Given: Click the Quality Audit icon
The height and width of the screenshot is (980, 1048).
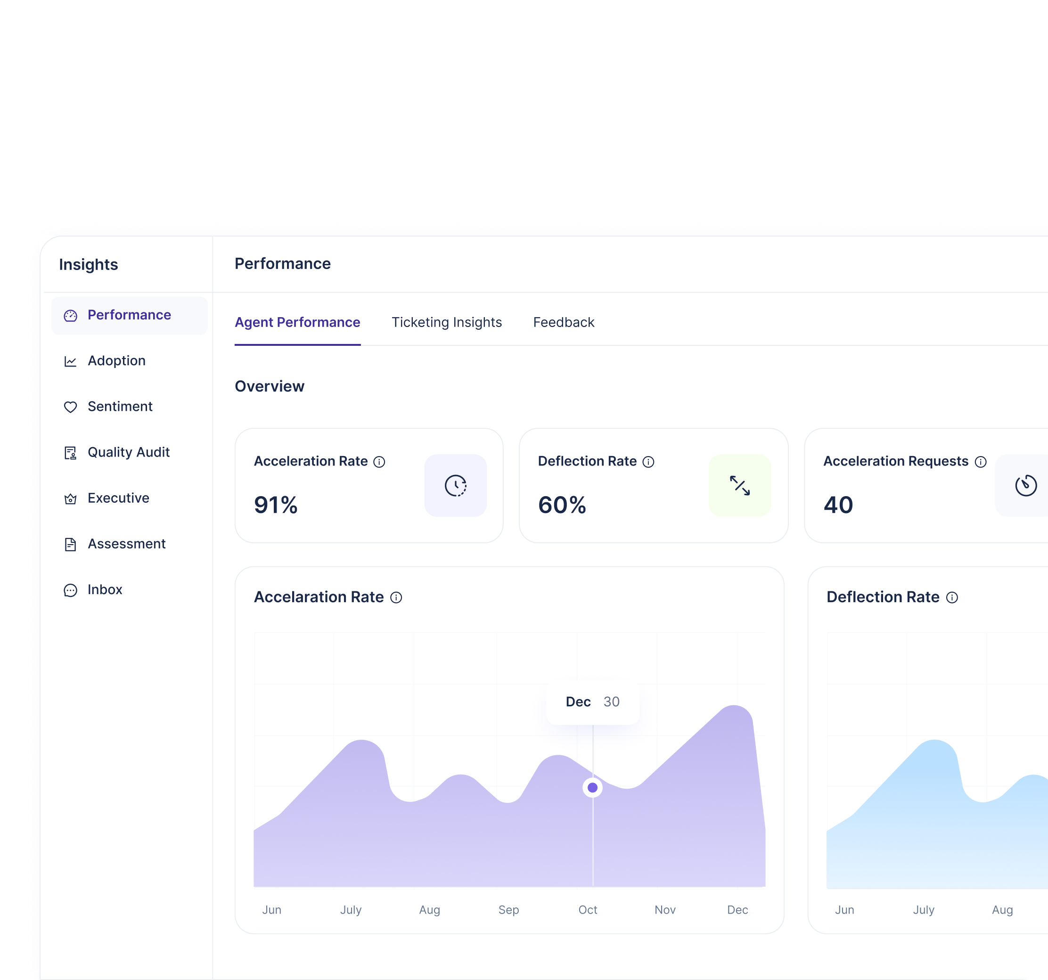Looking at the screenshot, I should [x=70, y=453].
